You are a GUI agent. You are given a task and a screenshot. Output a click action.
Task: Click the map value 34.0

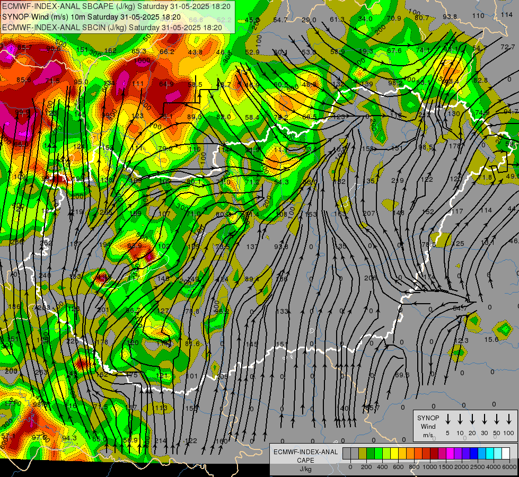click(365, 19)
